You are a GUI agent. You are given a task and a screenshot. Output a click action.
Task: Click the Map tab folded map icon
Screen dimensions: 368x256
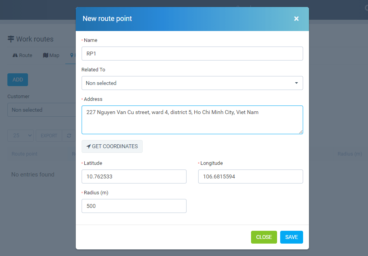point(45,55)
